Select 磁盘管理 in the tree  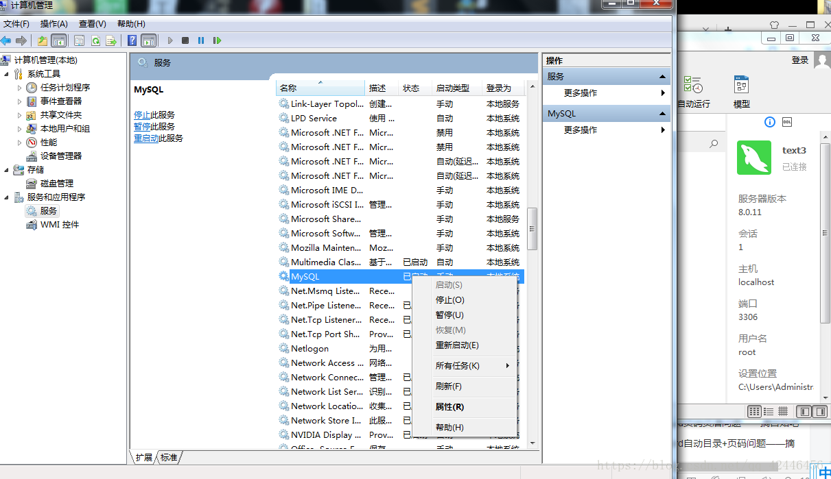[x=56, y=183]
